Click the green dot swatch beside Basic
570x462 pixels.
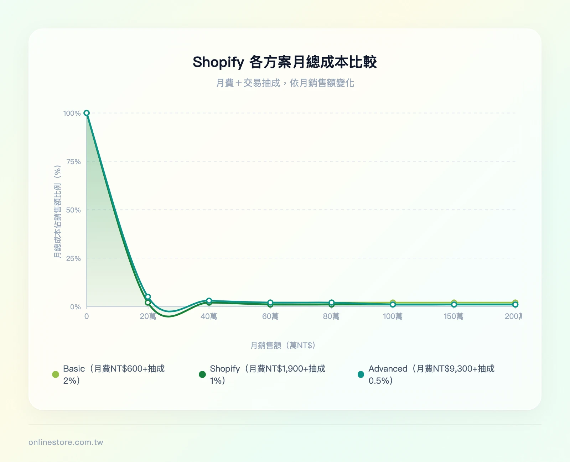tap(55, 374)
